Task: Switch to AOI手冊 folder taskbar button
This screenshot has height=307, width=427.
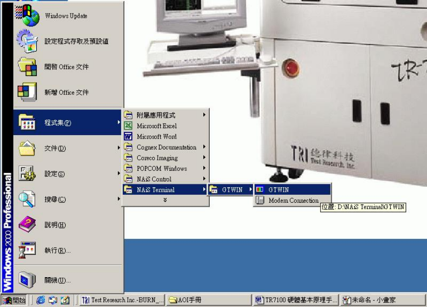Action: click(x=209, y=300)
